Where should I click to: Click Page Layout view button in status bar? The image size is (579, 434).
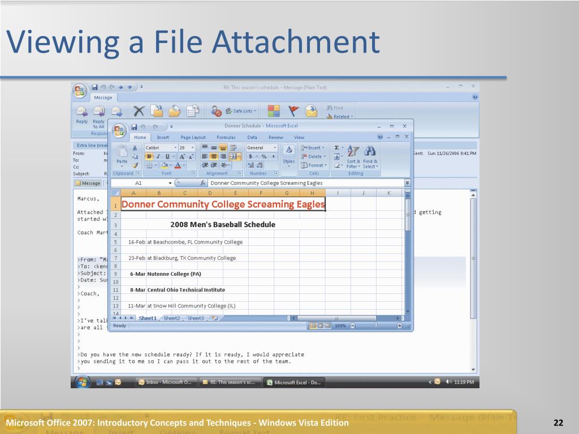coord(321,325)
